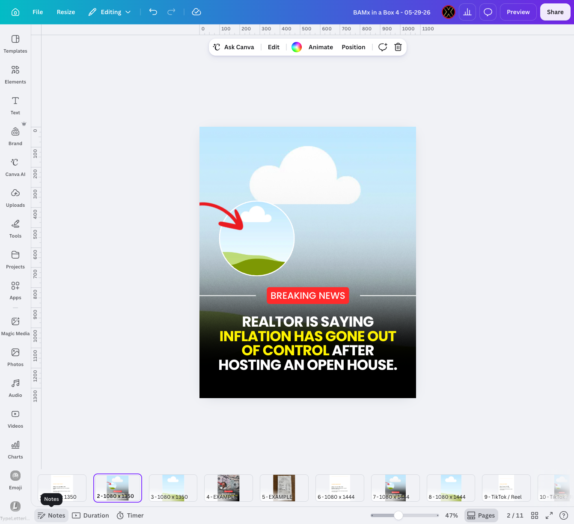The width and height of the screenshot is (574, 524).
Task: Expand the Editing mode dropdown
Action: [x=110, y=12]
